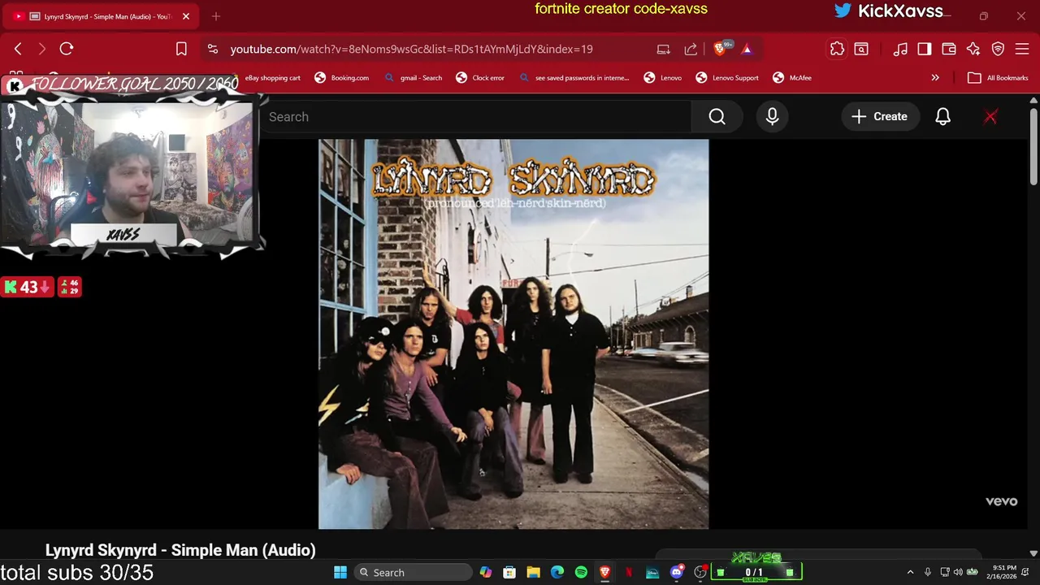Select the Lynyrd Skynyrd - Simple Man tab
Viewport: 1040px width, 585px height.
102,16
